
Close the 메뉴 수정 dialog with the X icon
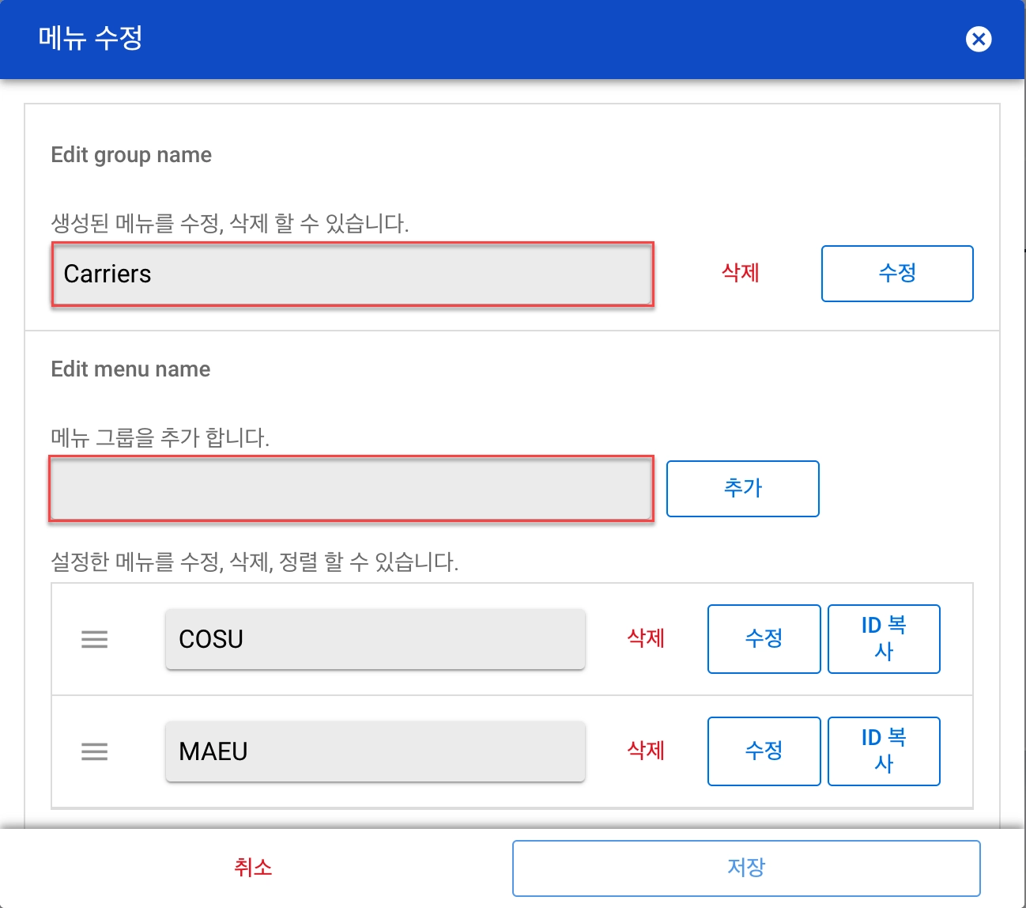point(978,39)
